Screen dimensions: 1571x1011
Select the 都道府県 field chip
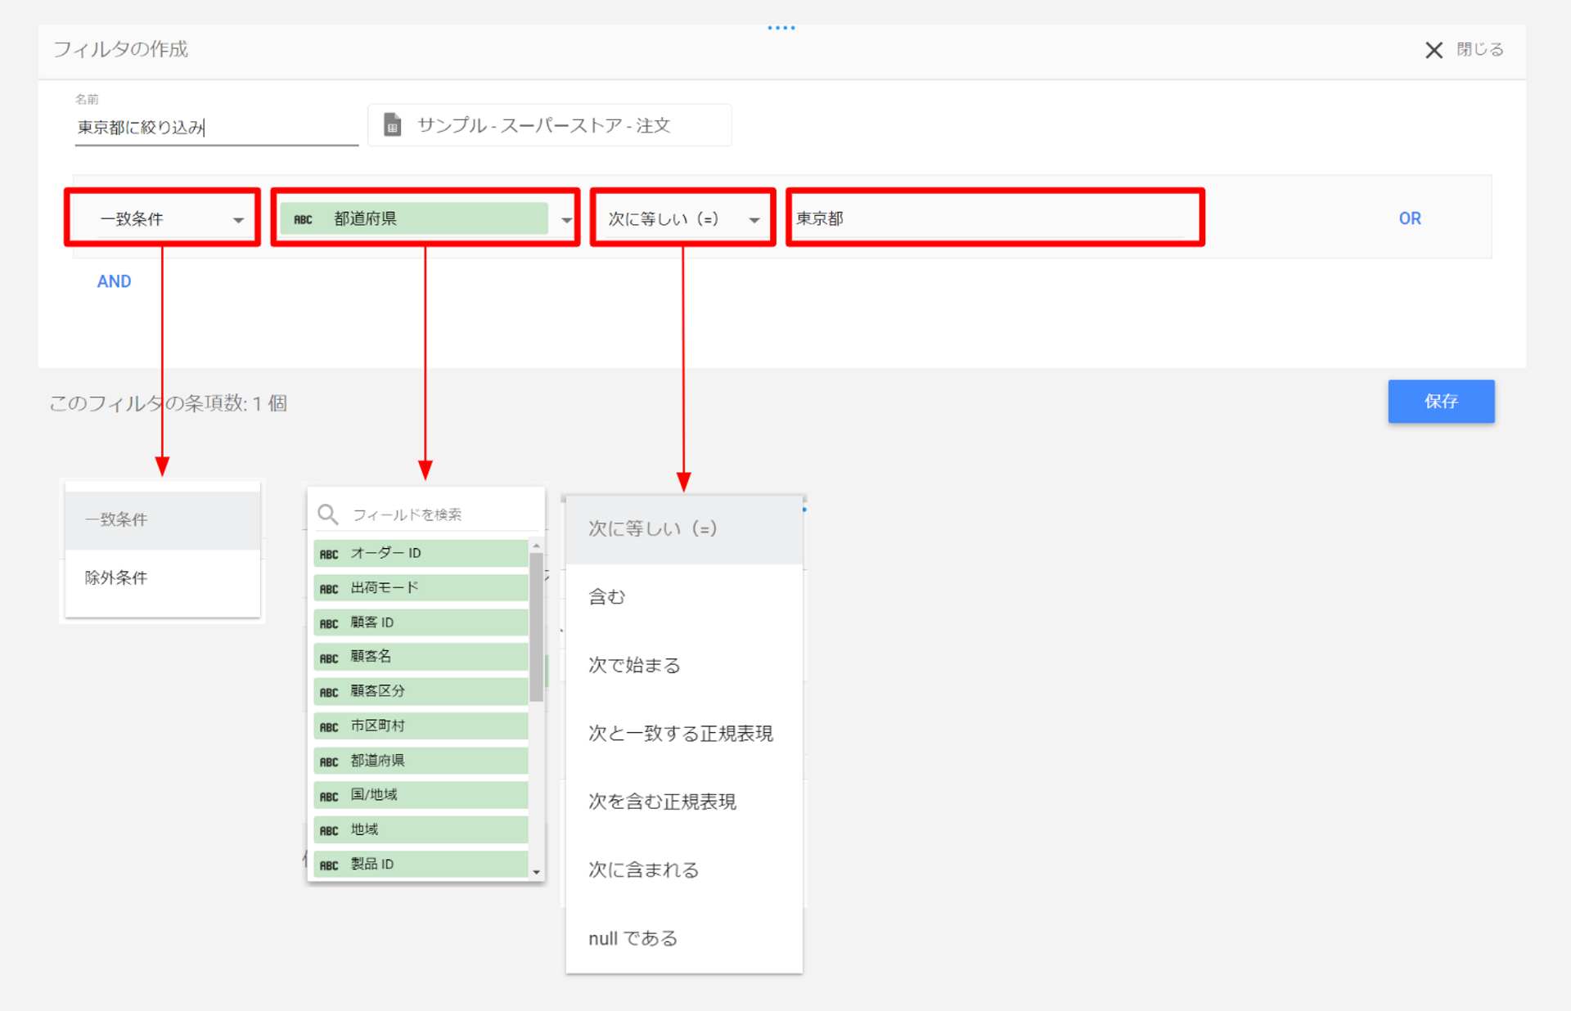tap(414, 218)
